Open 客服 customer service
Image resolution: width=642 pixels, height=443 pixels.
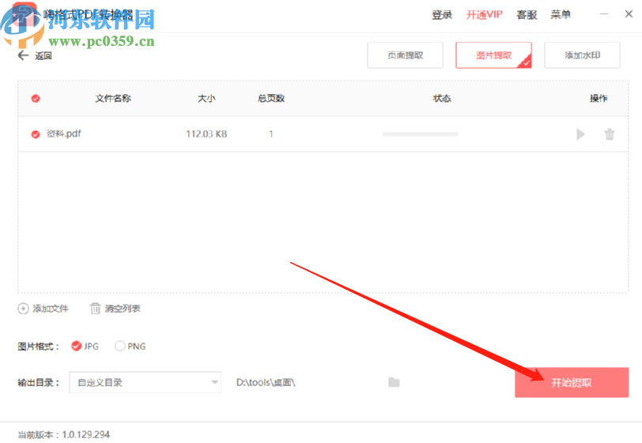pos(527,15)
